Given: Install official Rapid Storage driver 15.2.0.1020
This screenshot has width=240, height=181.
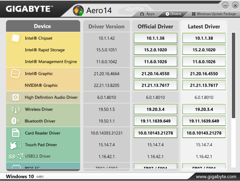Looking at the screenshot, I should coord(155,50).
